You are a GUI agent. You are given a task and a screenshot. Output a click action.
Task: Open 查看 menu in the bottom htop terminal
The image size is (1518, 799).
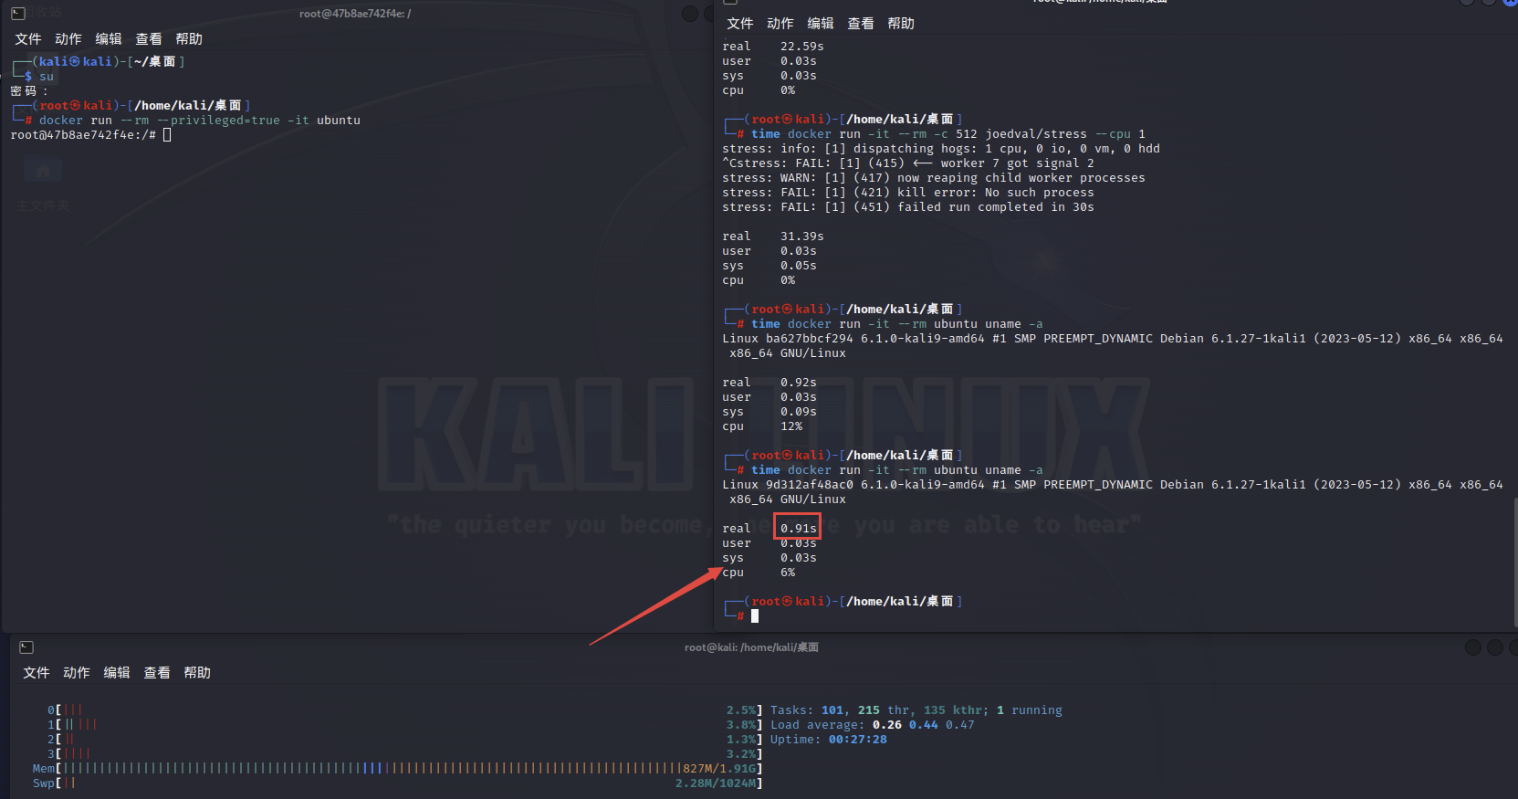157,673
